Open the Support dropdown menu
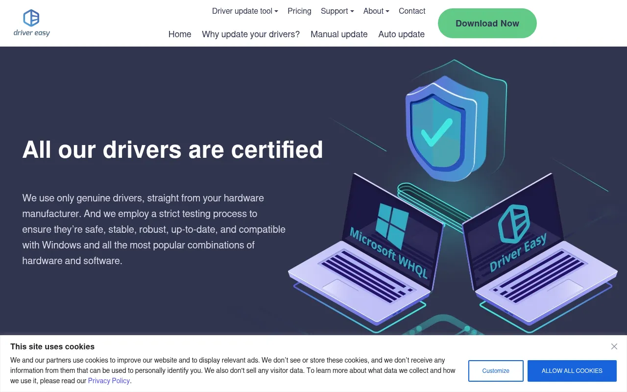 click(337, 11)
